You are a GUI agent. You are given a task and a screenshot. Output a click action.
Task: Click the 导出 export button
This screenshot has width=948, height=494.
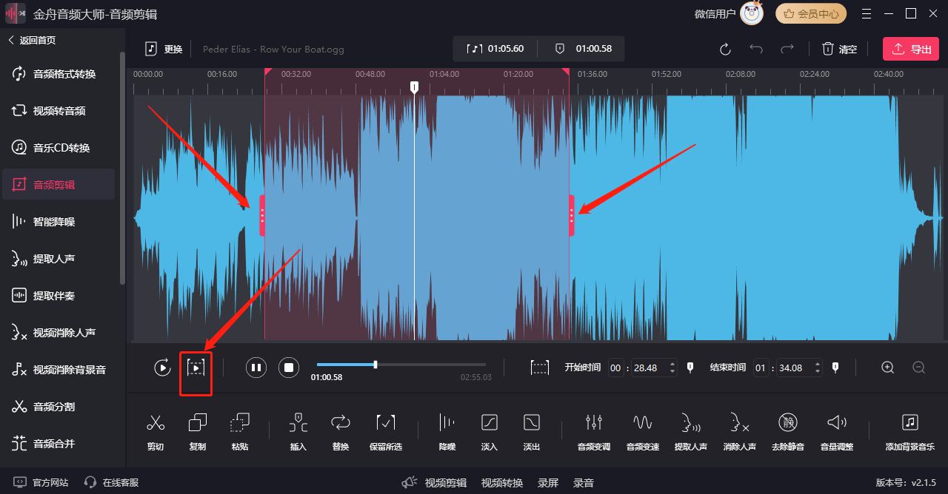click(x=910, y=50)
